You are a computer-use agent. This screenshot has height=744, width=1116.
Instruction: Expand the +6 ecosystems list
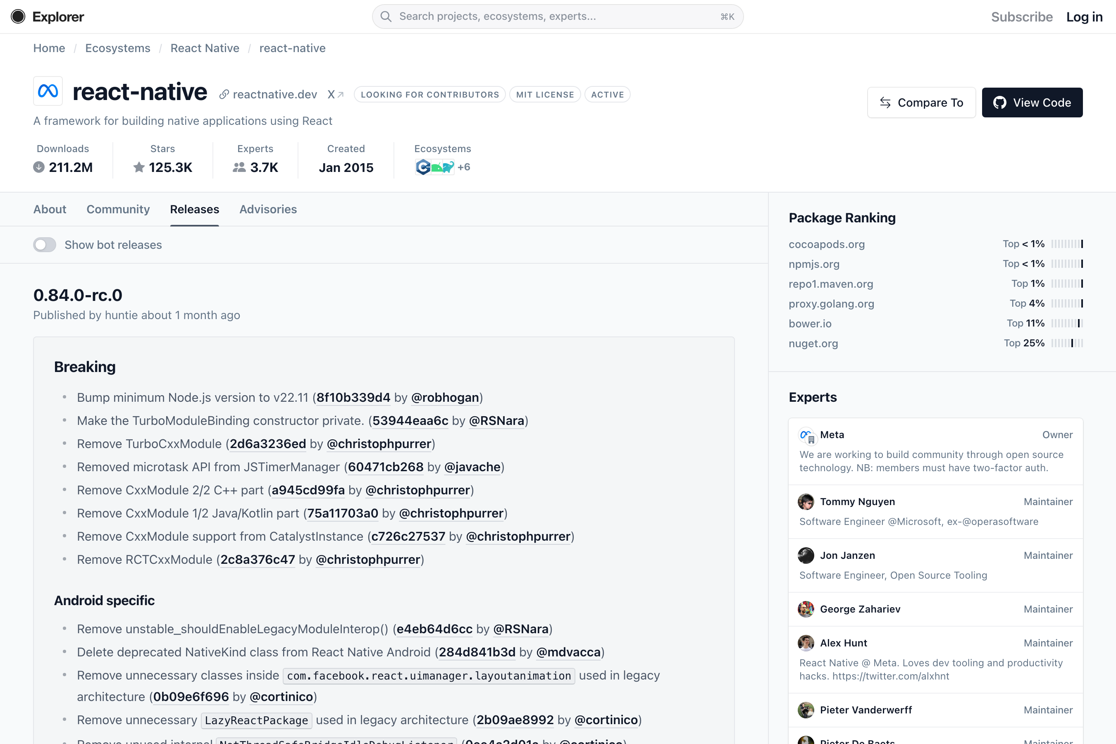pos(464,167)
